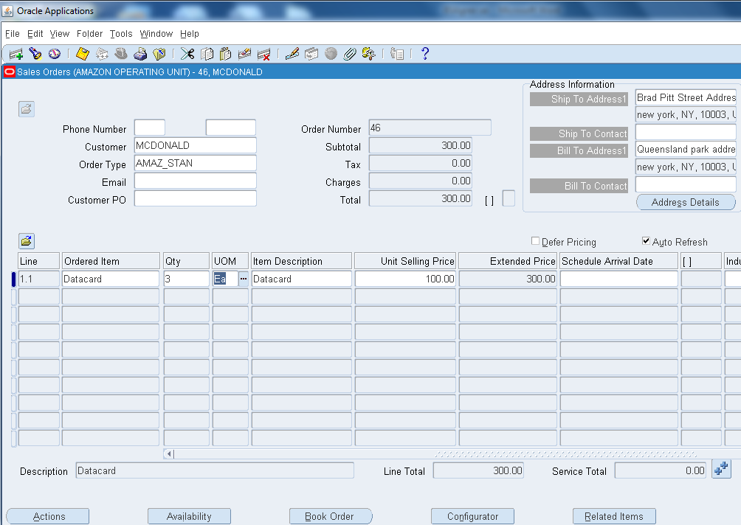Click the dotted track of the lines scrollbar
741x525 pixels.
565,454
